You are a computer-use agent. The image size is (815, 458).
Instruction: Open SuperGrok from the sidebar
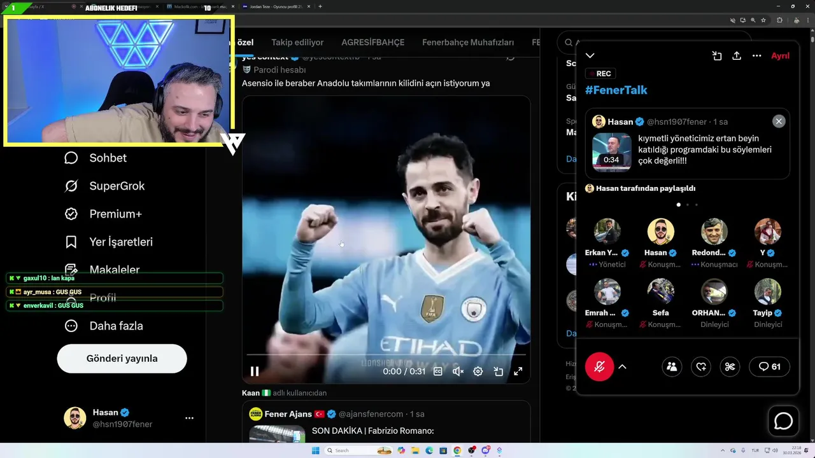(x=104, y=186)
